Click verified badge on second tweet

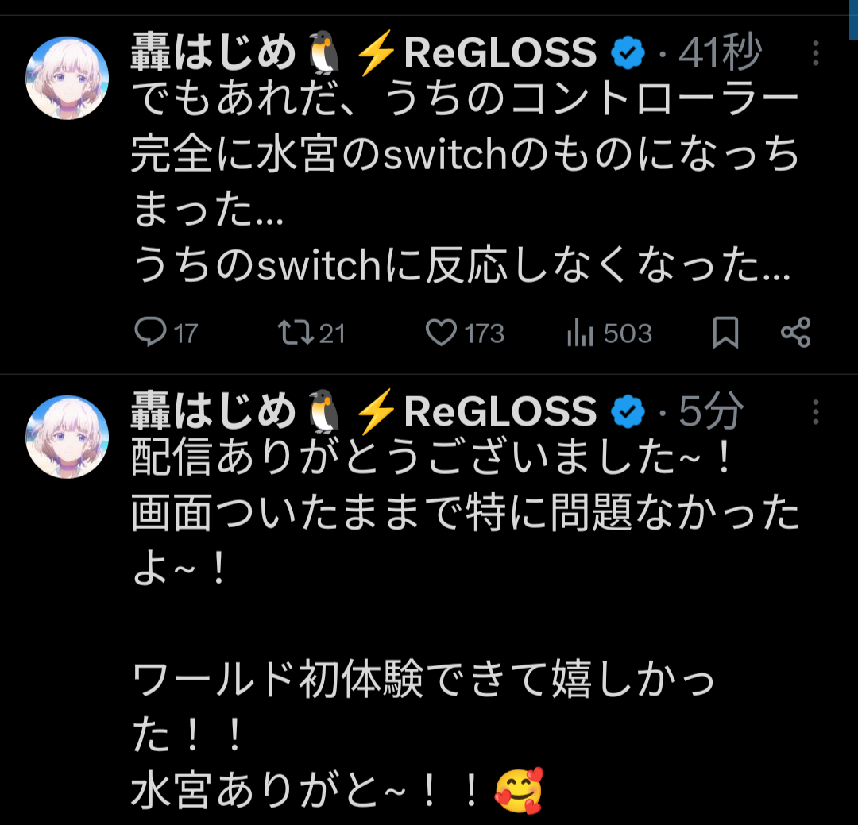pos(628,411)
